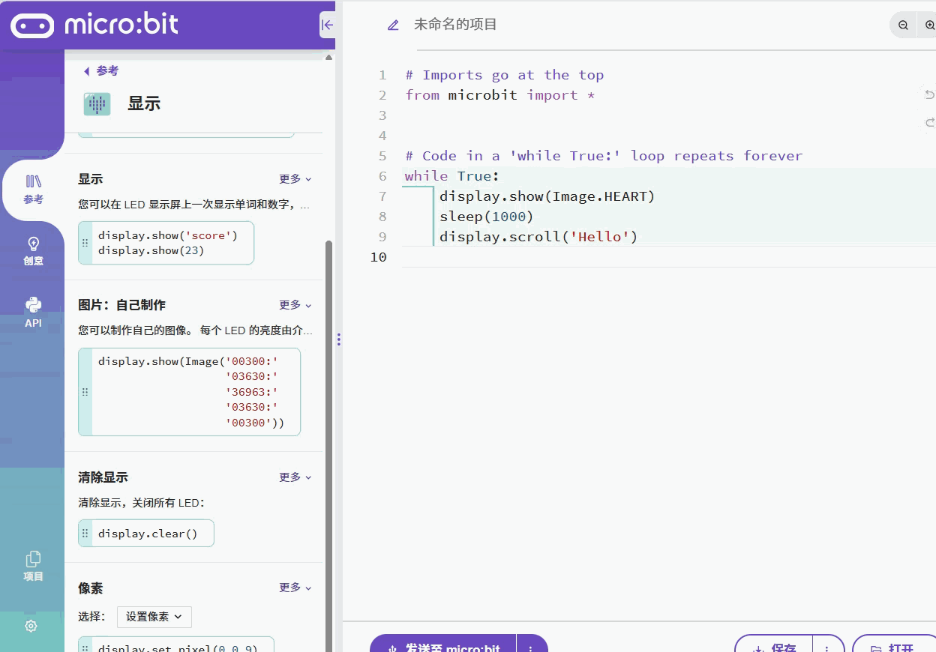This screenshot has width=936, height=652.
Task: Expand 更多 for the 像素 section
Action: pos(295,588)
